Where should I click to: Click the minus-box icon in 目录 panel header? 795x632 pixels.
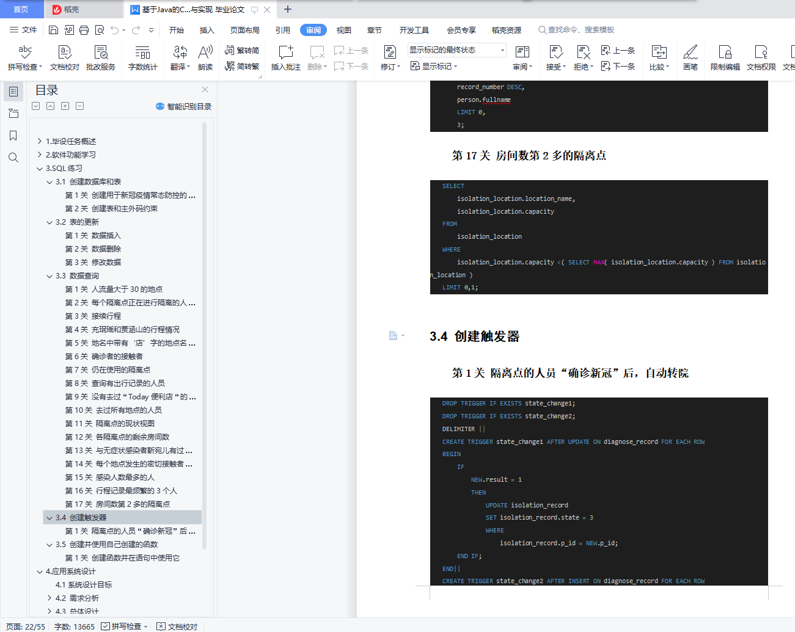coord(79,106)
